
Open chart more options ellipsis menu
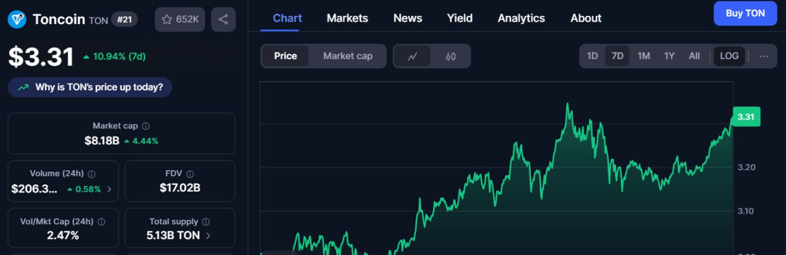764,56
